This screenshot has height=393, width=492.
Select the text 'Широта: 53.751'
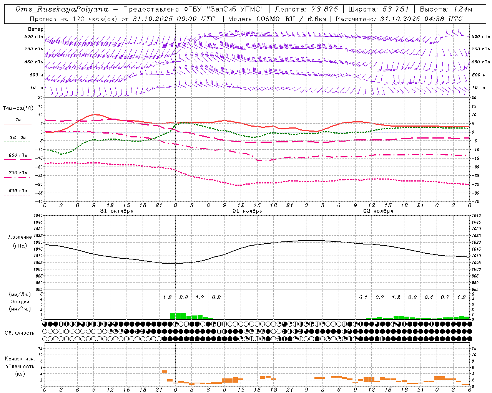379,9
